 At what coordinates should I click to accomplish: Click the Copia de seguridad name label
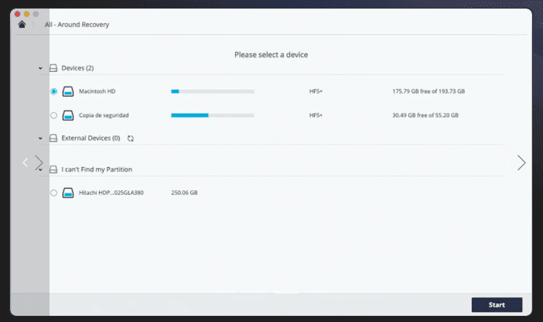point(104,115)
